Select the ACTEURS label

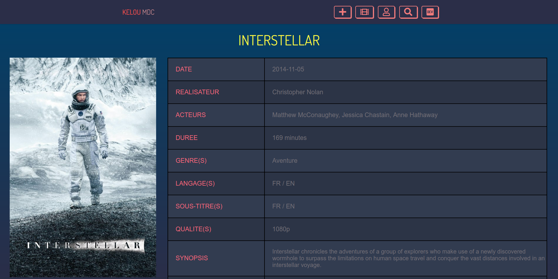(x=191, y=115)
